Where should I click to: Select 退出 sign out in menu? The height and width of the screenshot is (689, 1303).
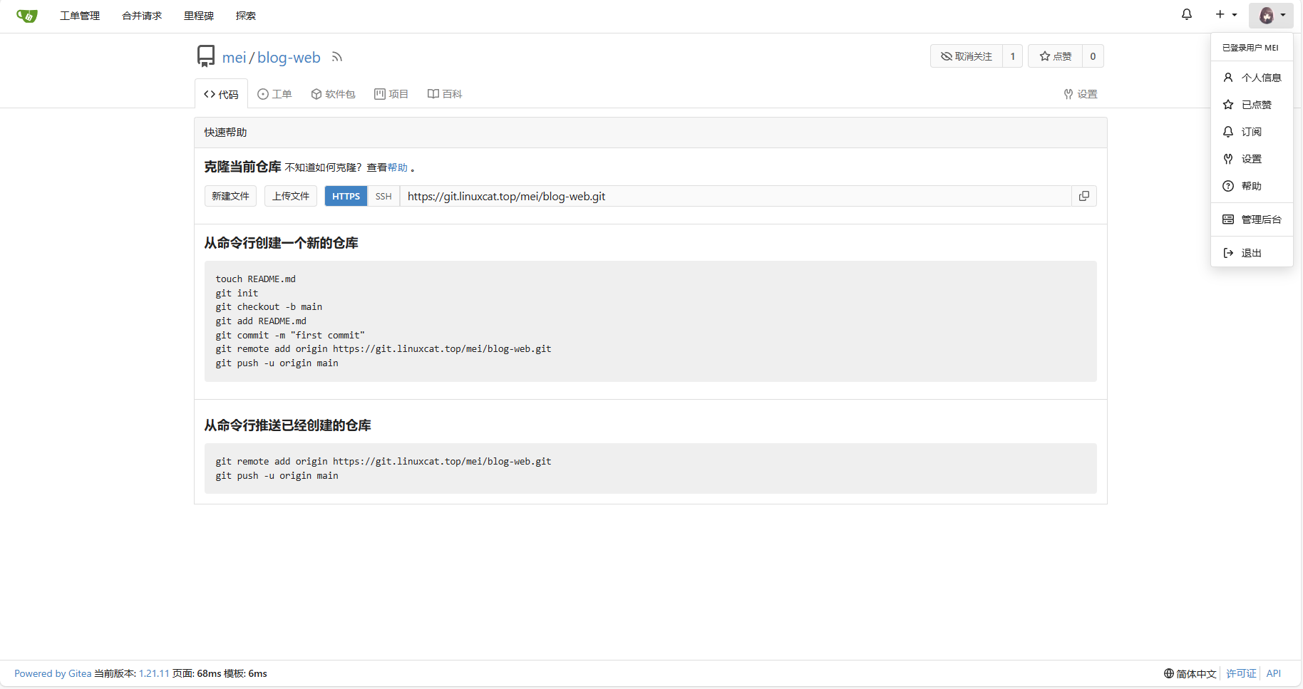click(x=1251, y=253)
